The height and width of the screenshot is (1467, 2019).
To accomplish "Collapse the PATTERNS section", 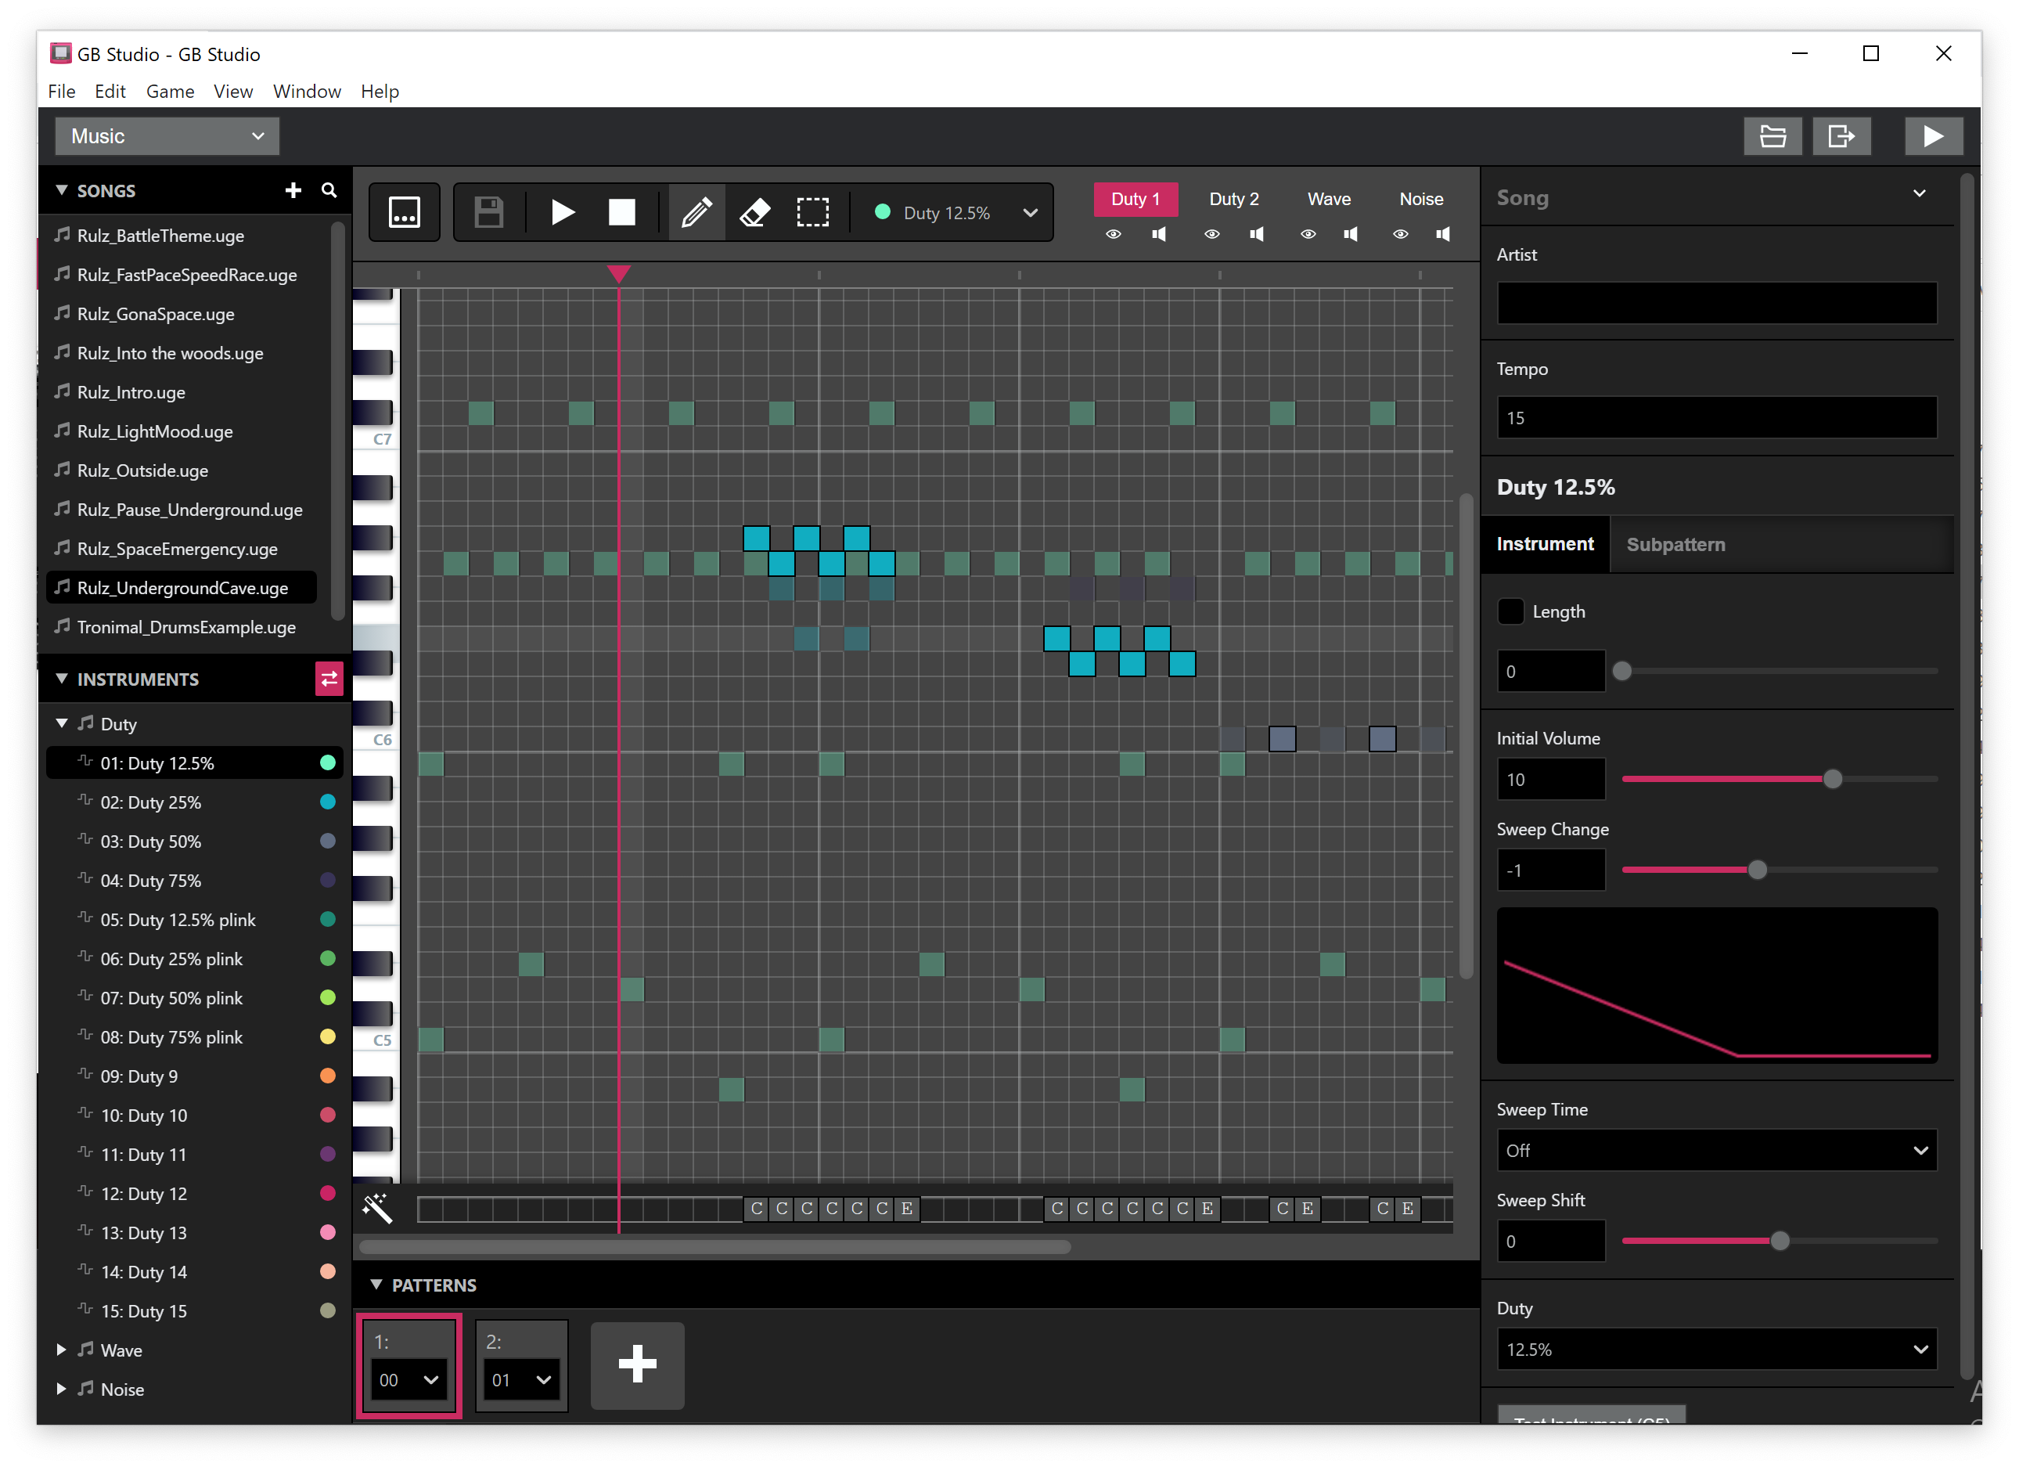I will 376,1285.
